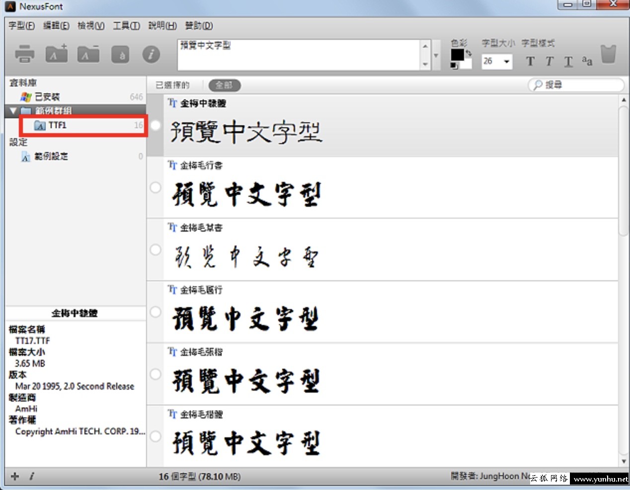630x490 pixels.
Task: Select 範例設定 in the settings list
Action: pyautogui.click(x=76, y=157)
